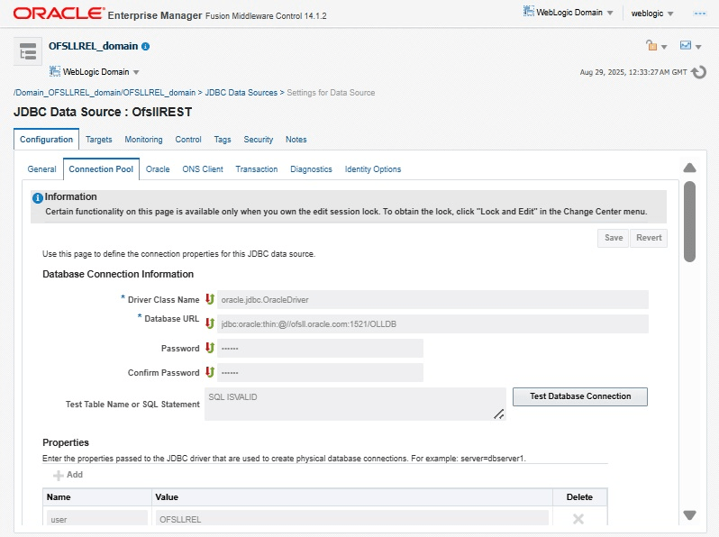
Task: Open the Notes tab
Action: click(296, 140)
